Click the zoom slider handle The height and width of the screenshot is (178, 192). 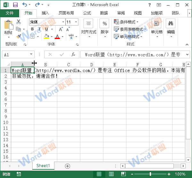[150, 174]
